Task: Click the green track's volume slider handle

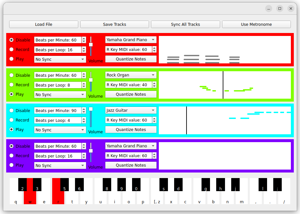Action: [91, 80]
